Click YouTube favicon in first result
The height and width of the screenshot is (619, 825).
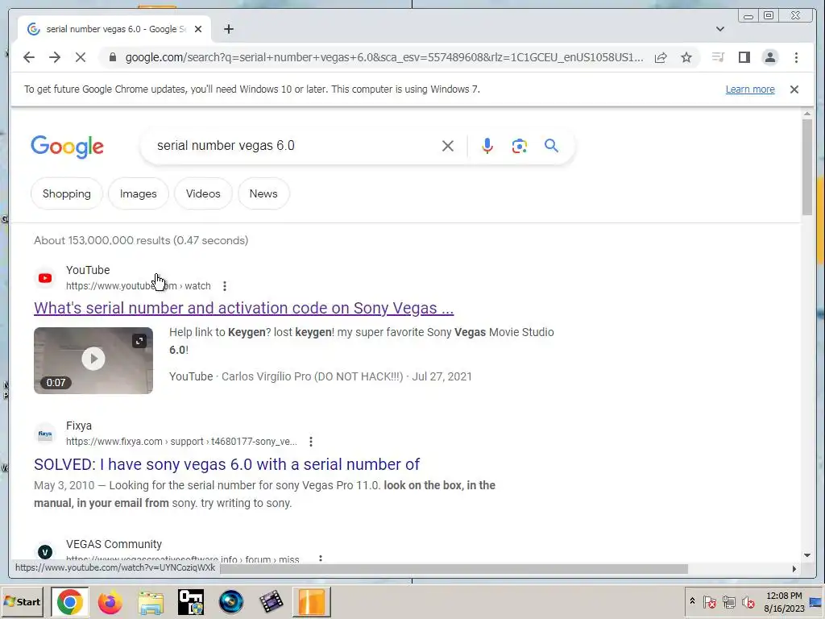(x=45, y=278)
